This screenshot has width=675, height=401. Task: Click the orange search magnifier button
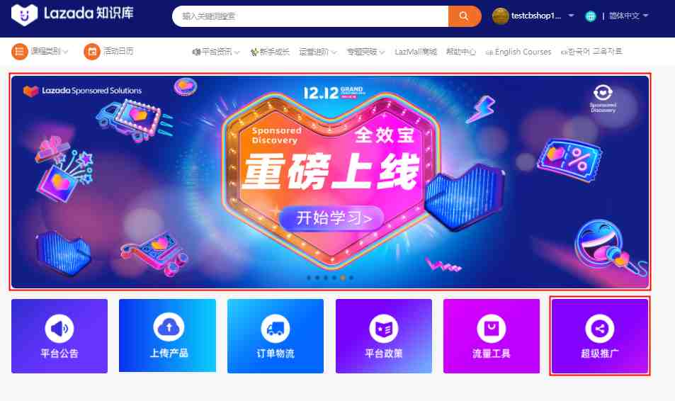click(464, 16)
